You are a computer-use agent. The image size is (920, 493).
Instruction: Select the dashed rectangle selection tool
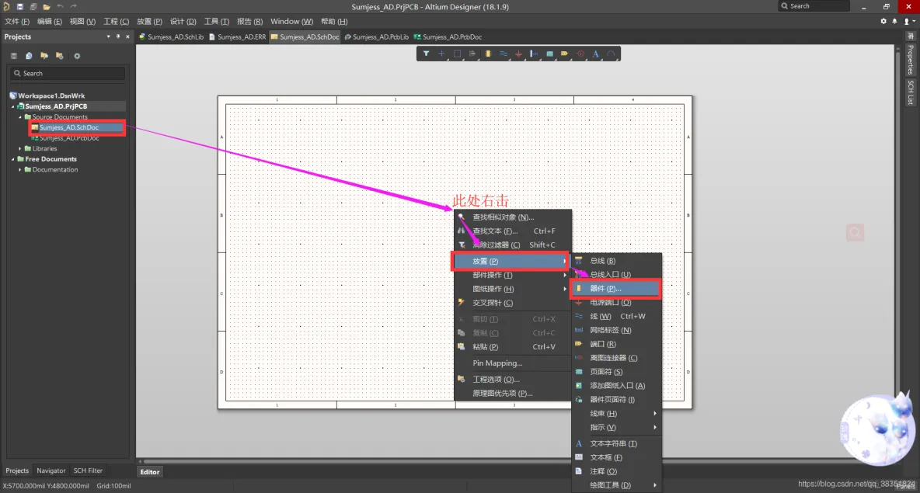[x=457, y=54]
